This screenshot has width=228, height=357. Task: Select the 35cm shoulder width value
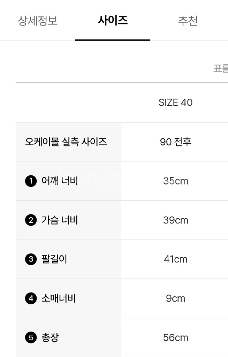pos(175,181)
